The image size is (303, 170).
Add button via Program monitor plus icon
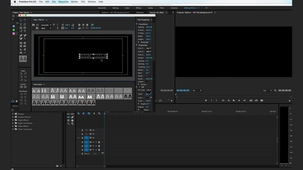coord(289,101)
